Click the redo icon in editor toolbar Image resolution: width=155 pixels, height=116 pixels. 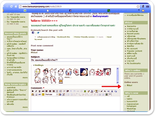(74, 91)
